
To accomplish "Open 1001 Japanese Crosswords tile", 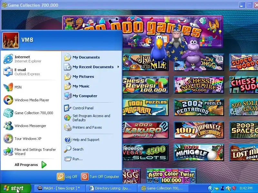I will pos(199,130).
